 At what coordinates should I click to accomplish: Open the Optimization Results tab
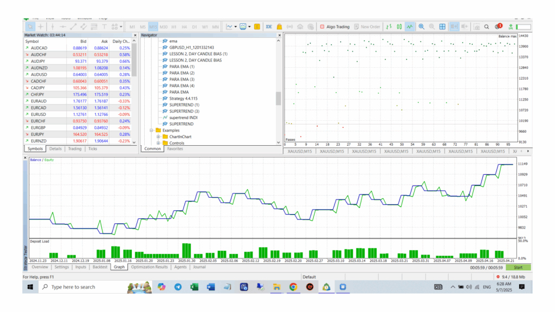pos(149,267)
